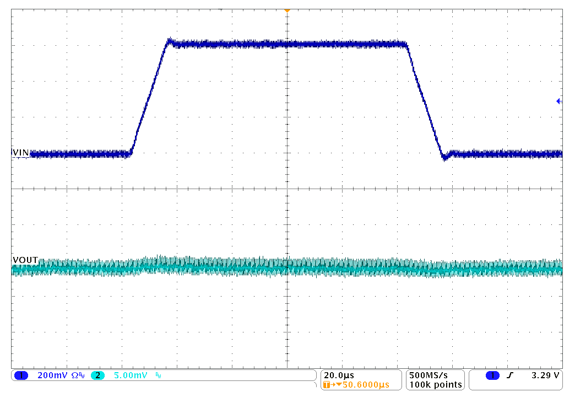This screenshot has width=564, height=408.
Task: Select the Channel 2 badge icon
Action: click(98, 374)
